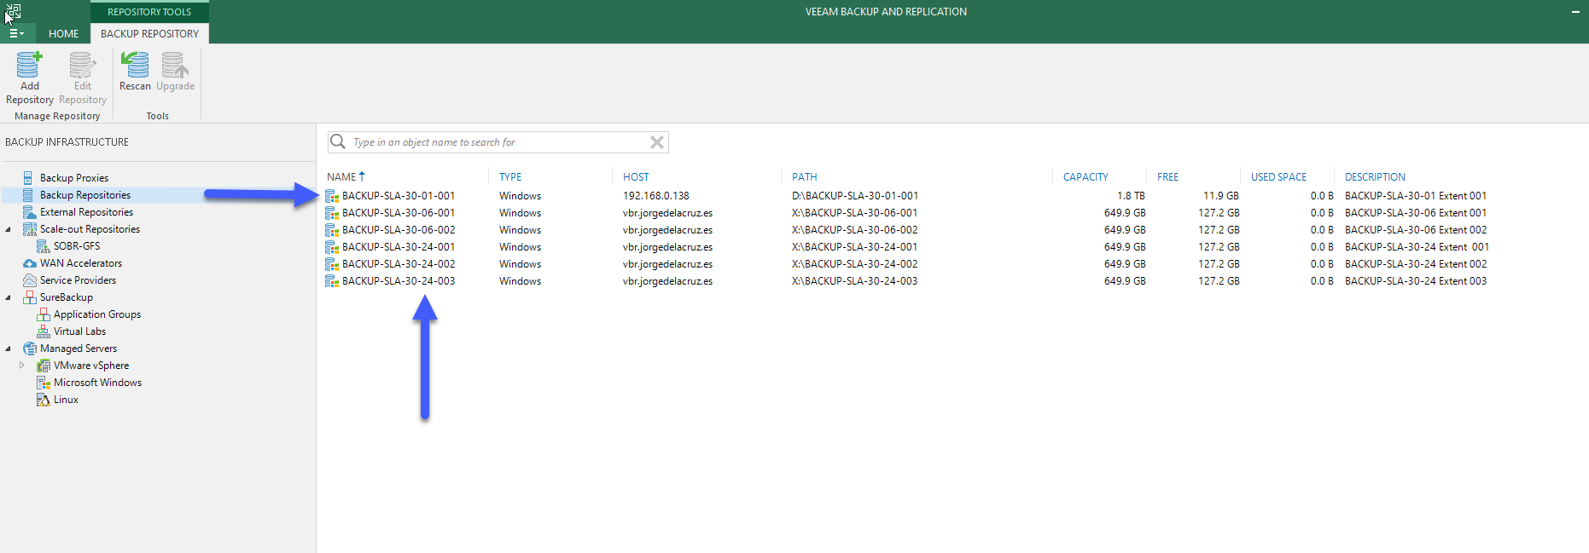Click Backup Proxies icon in tree
This screenshot has width=1589, height=553.
point(28,178)
